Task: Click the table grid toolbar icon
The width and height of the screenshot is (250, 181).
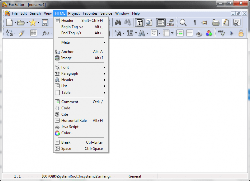Action: [x=34, y=33]
